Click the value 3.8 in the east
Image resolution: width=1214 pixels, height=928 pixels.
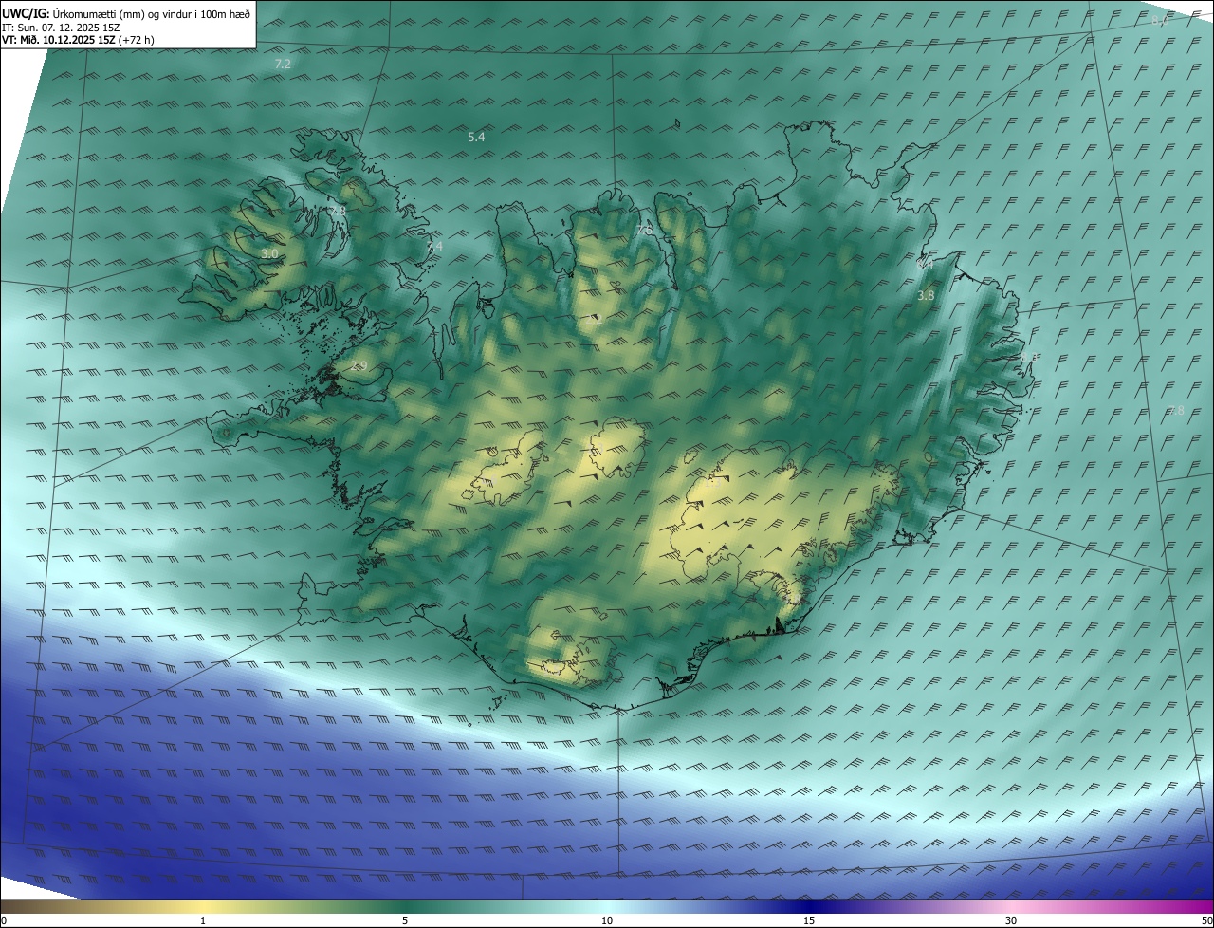click(x=926, y=296)
